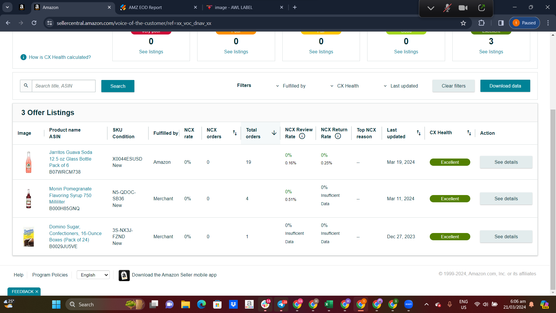The height and width of the screenshot is (313, 556).
Task: Toggle the browser side panel
Action: pyautogui.click(x=501, y=23)
